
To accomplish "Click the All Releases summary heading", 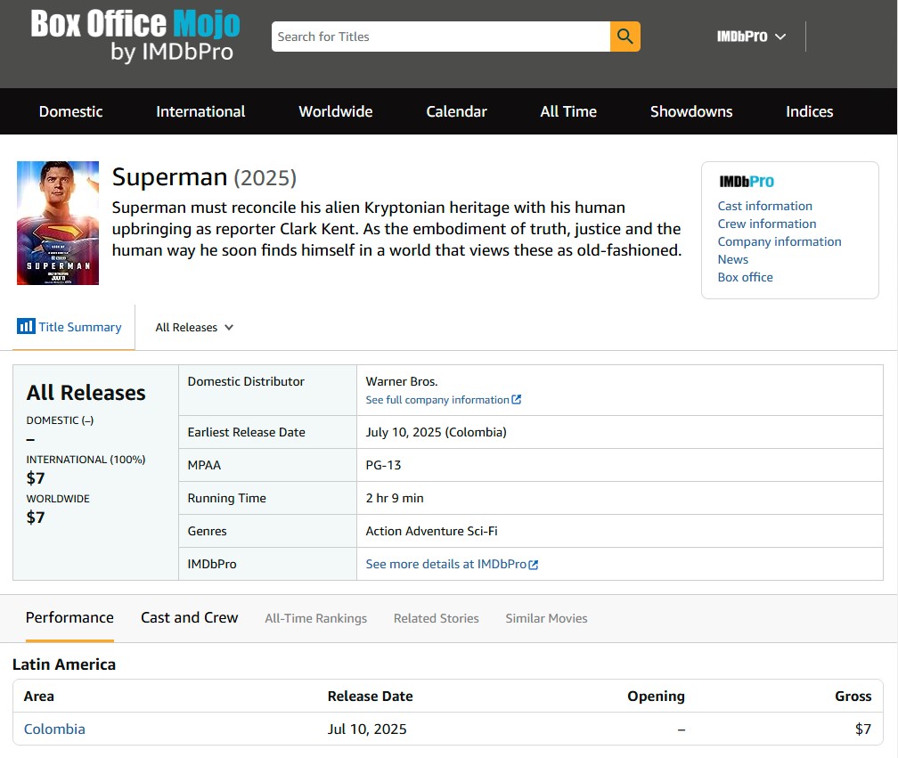I will [86, 393].
